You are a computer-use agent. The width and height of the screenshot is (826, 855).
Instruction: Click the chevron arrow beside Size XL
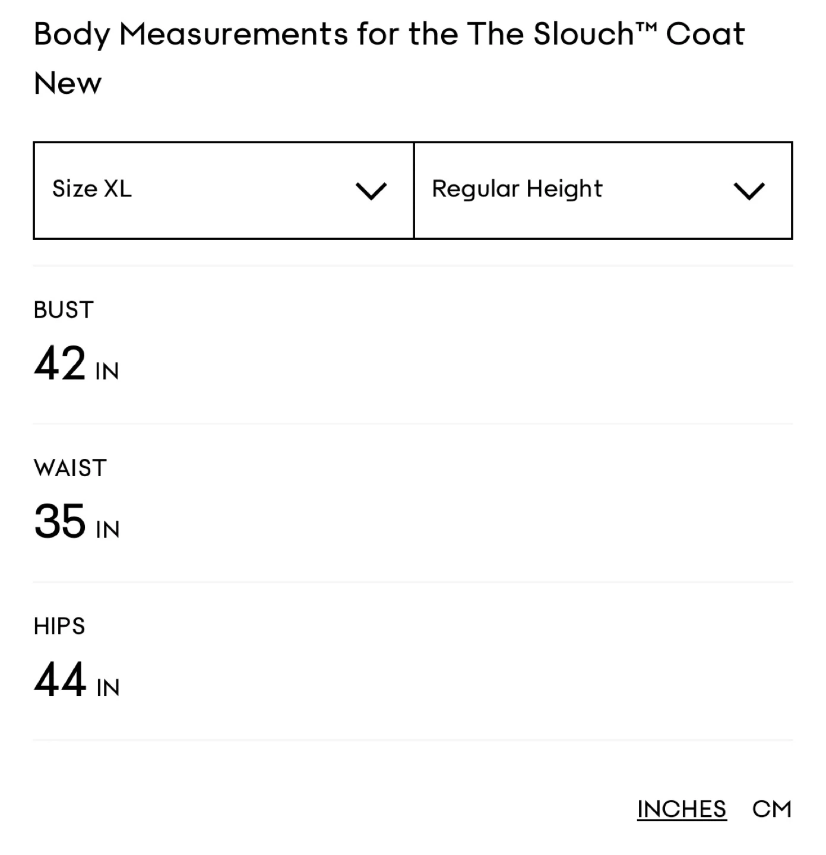pyautogui.click(x=371, y=191)
